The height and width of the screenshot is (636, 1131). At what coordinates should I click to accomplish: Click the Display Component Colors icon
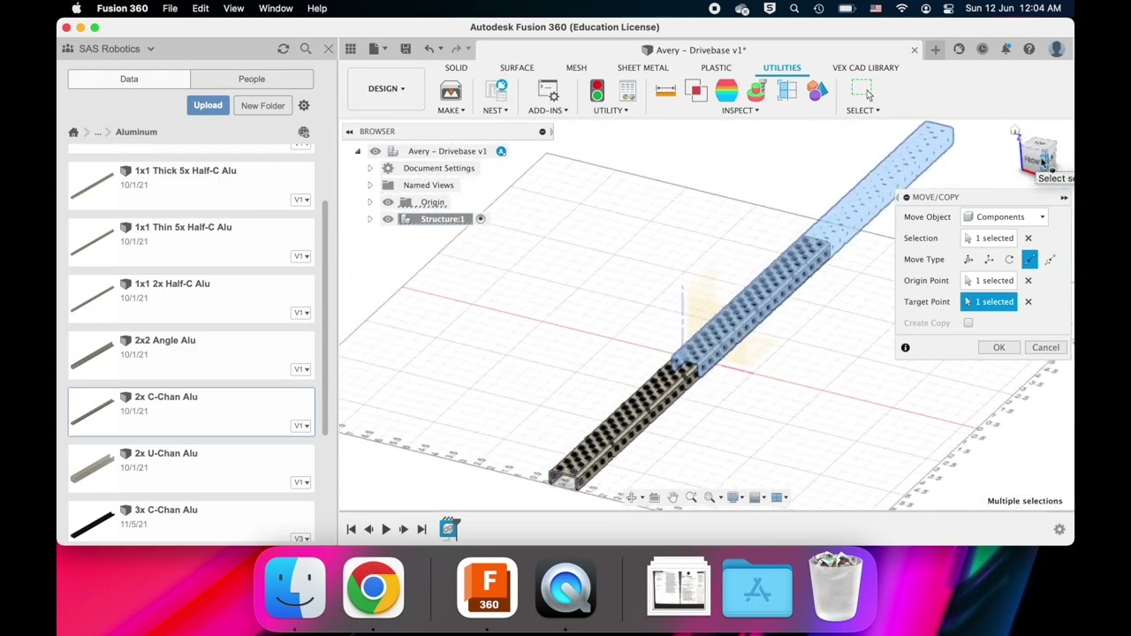point(817,90)
